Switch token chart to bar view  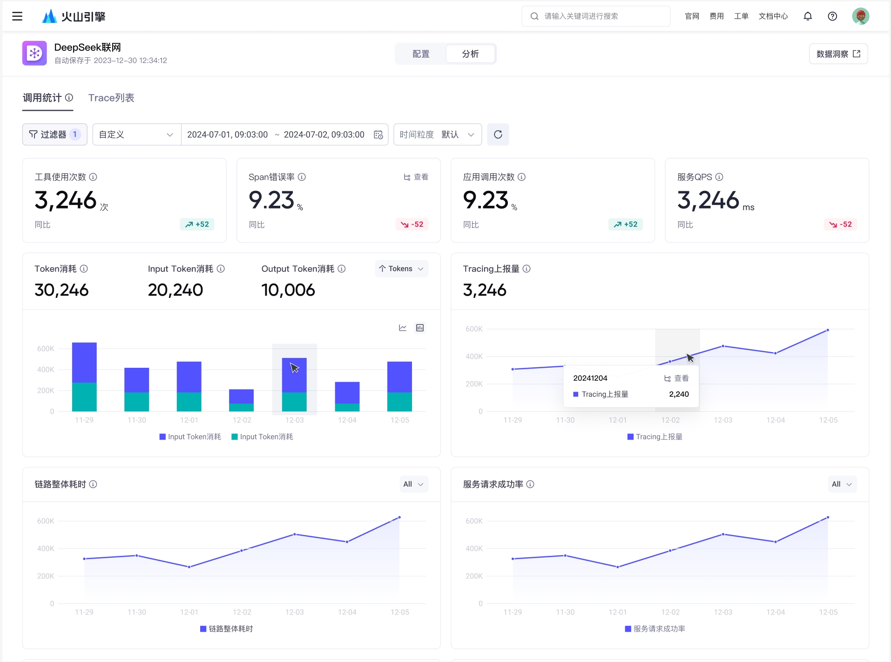[x=420, y=328]
